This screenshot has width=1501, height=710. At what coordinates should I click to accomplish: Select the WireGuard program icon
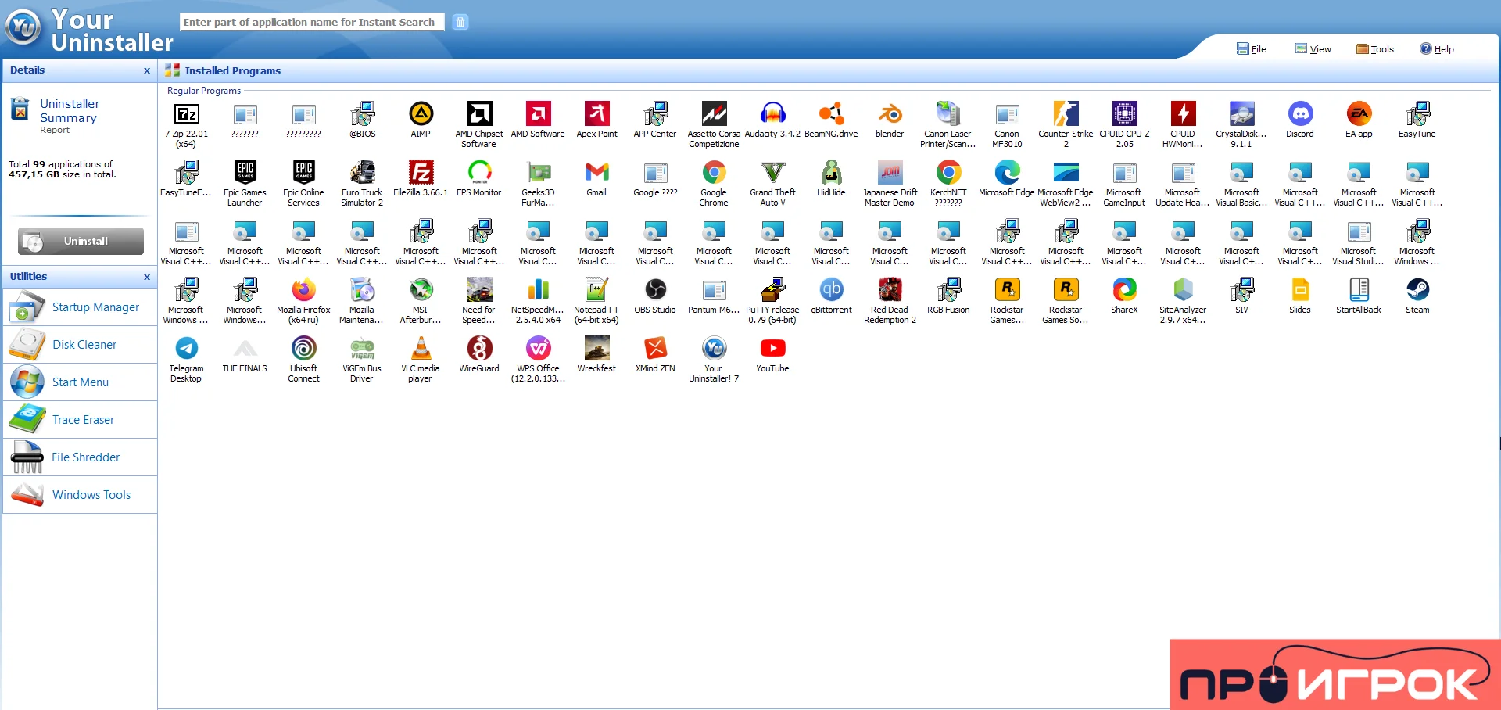point(479,348)
